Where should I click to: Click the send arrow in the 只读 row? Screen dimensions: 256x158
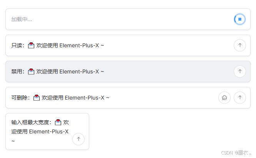point(239,45)
